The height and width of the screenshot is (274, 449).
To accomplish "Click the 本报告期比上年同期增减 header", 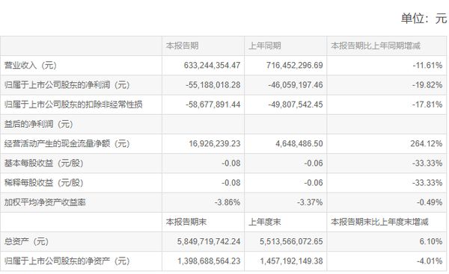I will pyautogui.click(x=376, y=46).
